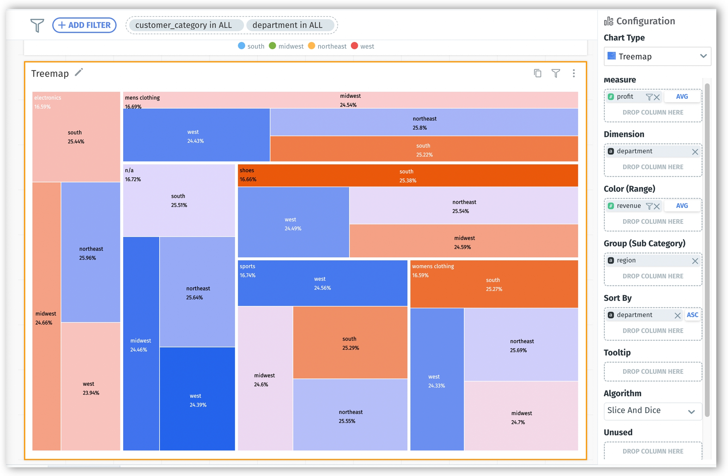The height and width of the screenshot is (476, 728).
Task: Click the ADD FILTER button
Action: pos(84,25)
